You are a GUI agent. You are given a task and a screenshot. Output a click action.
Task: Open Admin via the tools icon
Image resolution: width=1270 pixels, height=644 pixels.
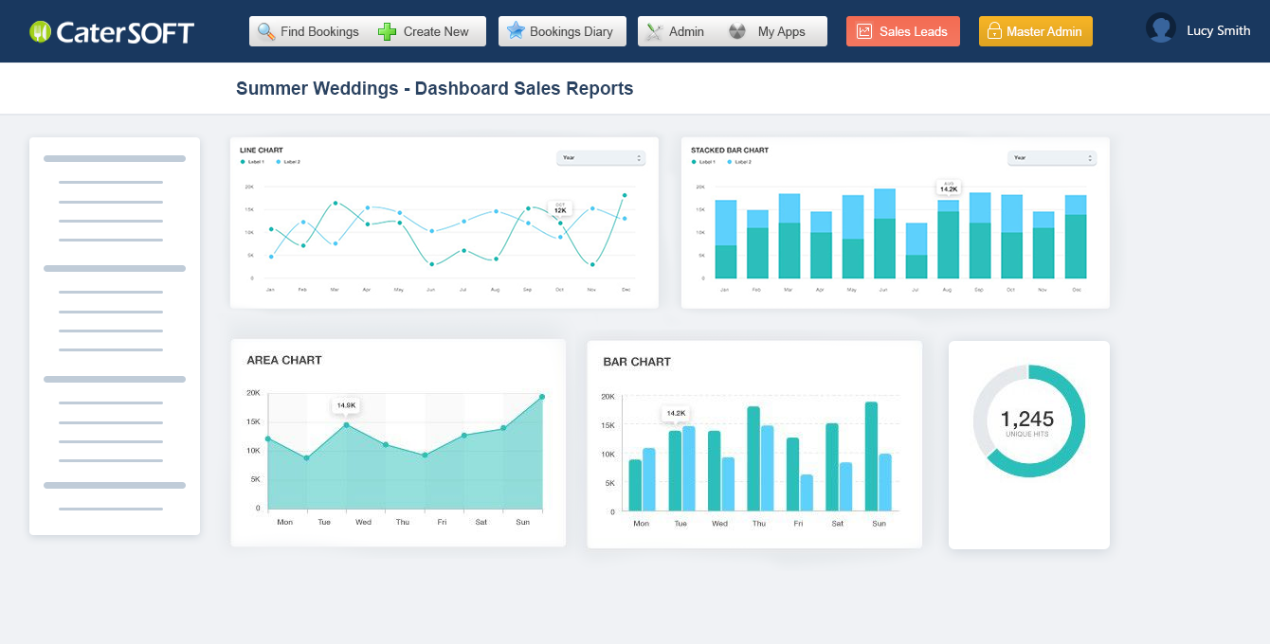tap(653, 30)
